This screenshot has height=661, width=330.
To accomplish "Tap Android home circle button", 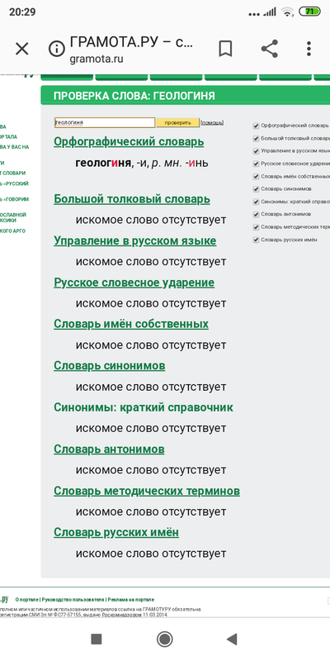I will 164,639.
